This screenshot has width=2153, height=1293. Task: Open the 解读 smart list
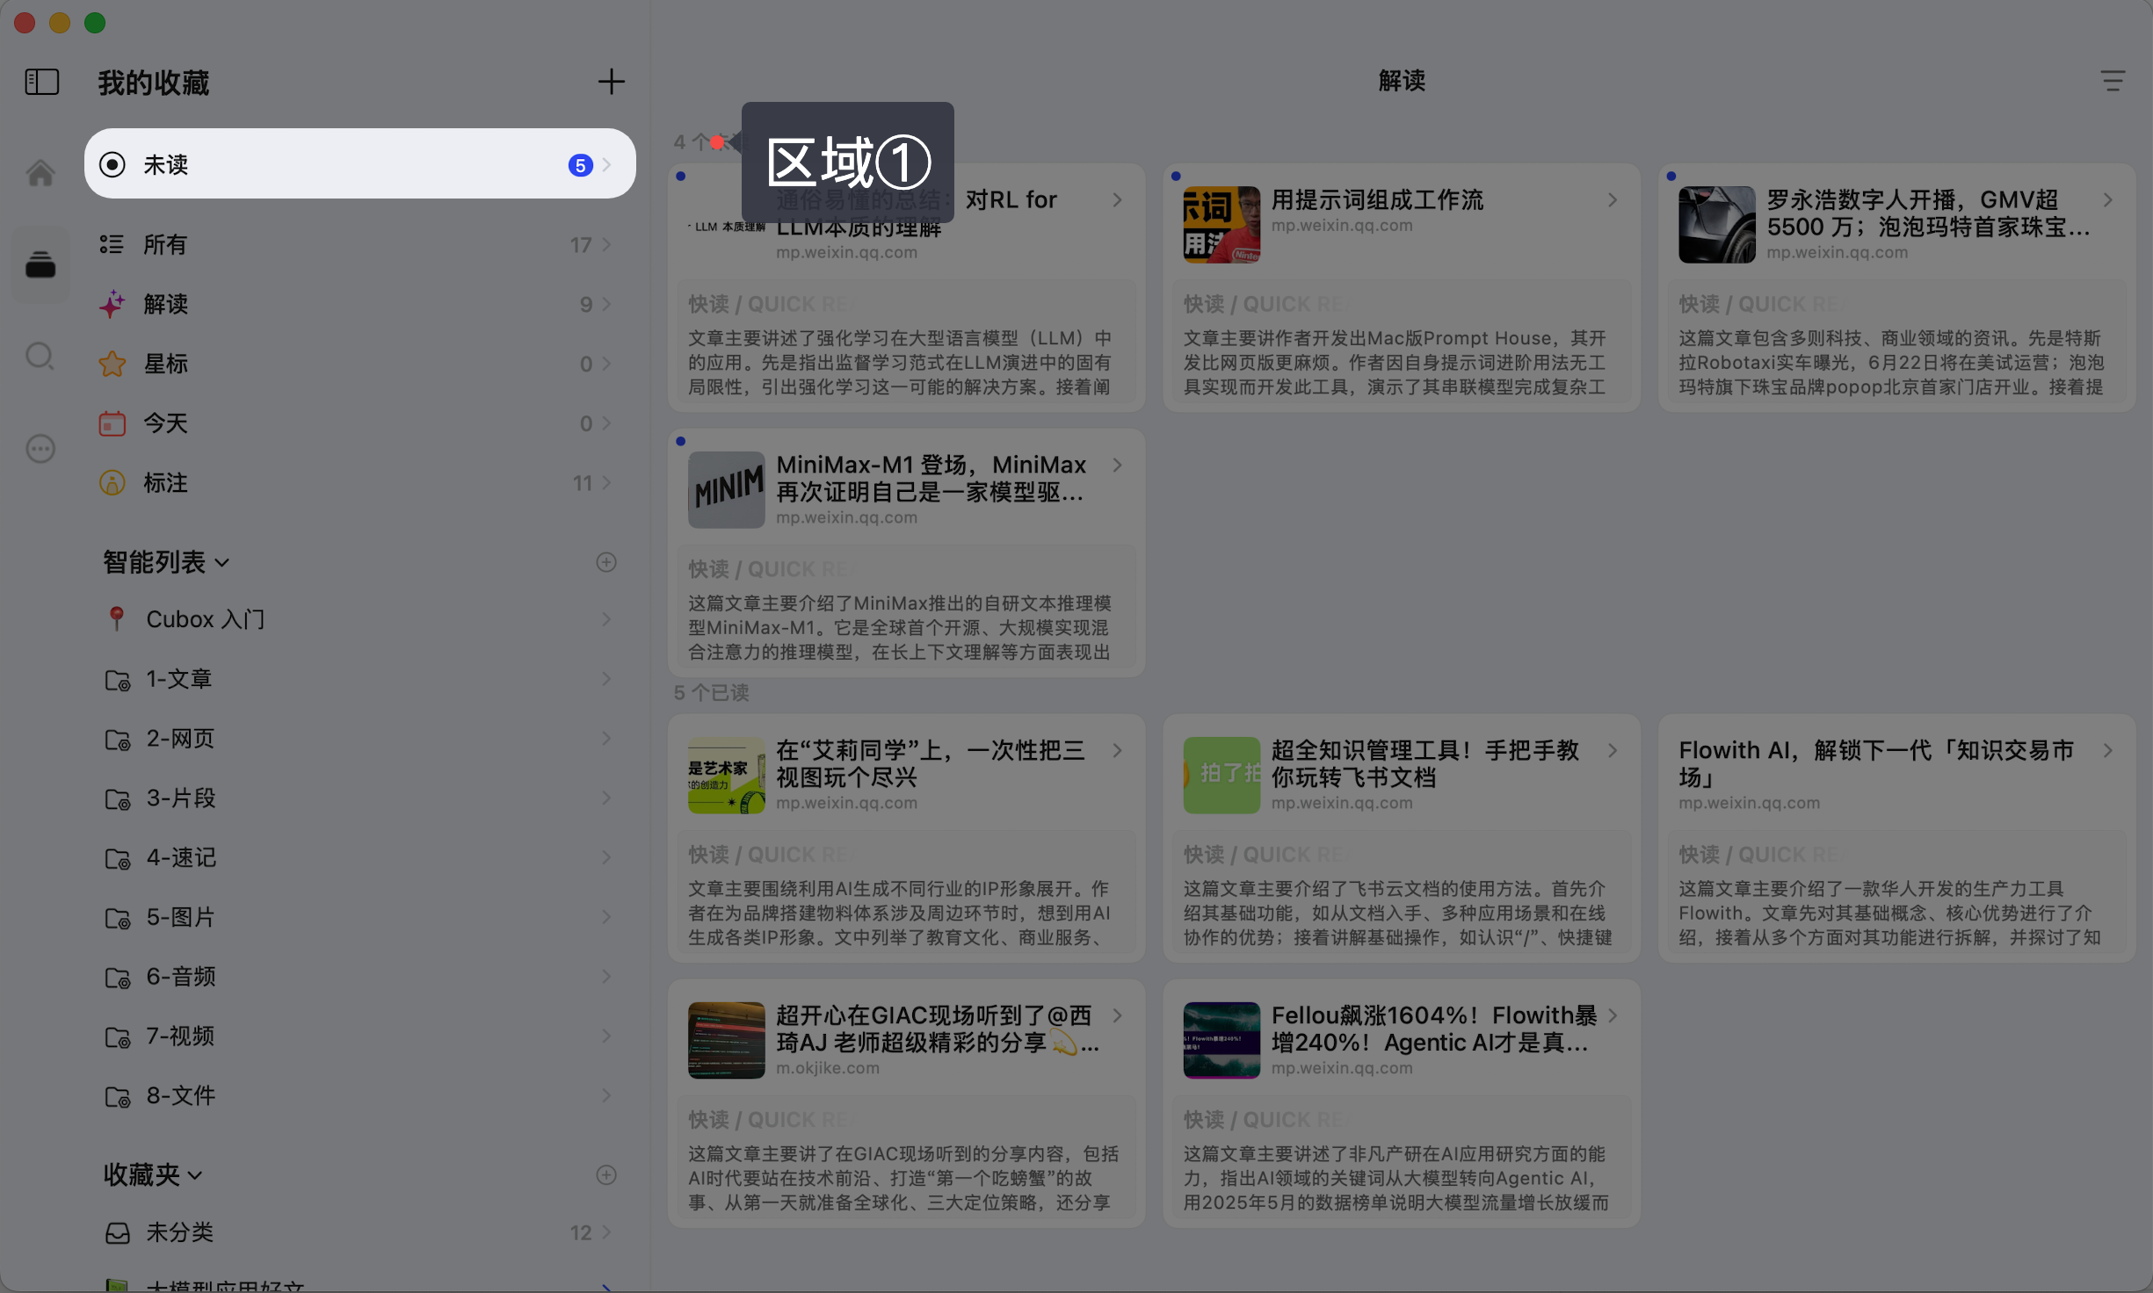167,304
